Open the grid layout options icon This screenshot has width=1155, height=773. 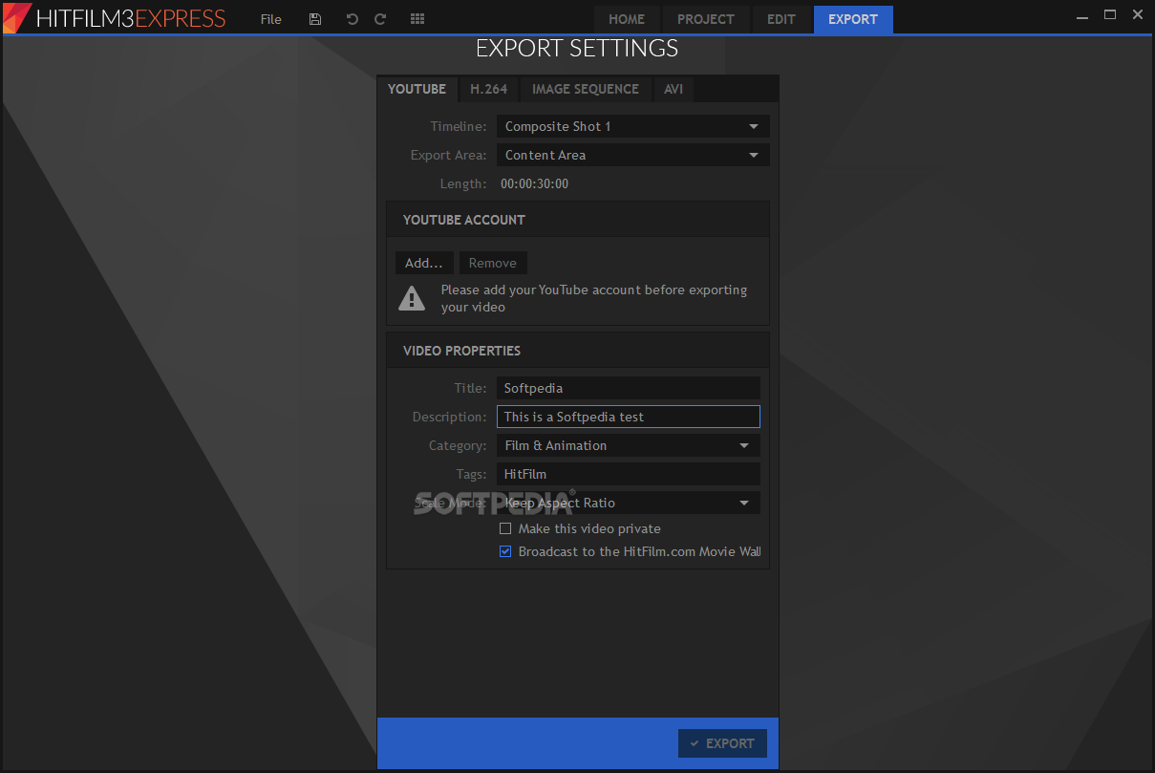pos(417,19)
